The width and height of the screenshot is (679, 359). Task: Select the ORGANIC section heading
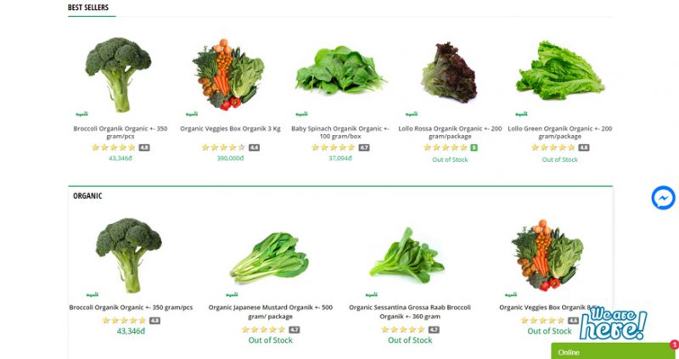click(x=87, y=196)
